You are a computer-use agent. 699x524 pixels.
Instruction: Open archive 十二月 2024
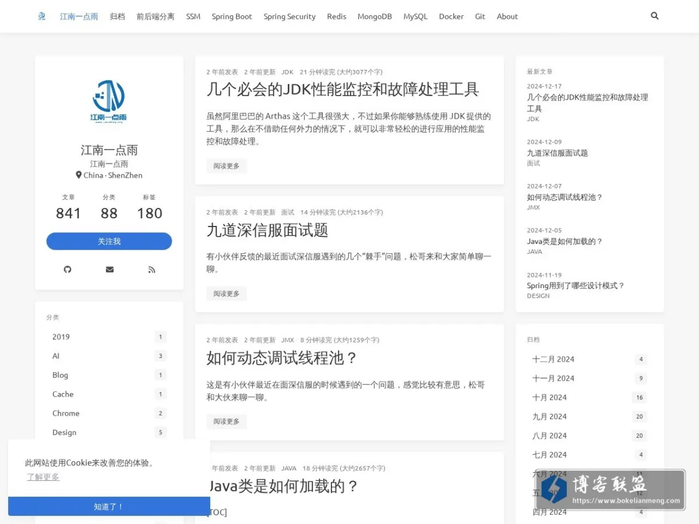589,359
